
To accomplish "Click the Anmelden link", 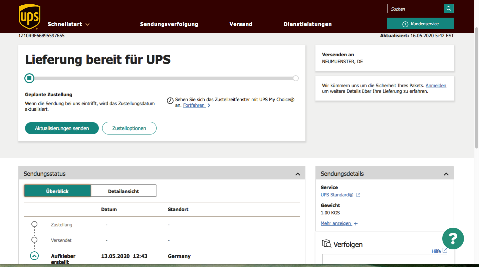I will 436,86.
